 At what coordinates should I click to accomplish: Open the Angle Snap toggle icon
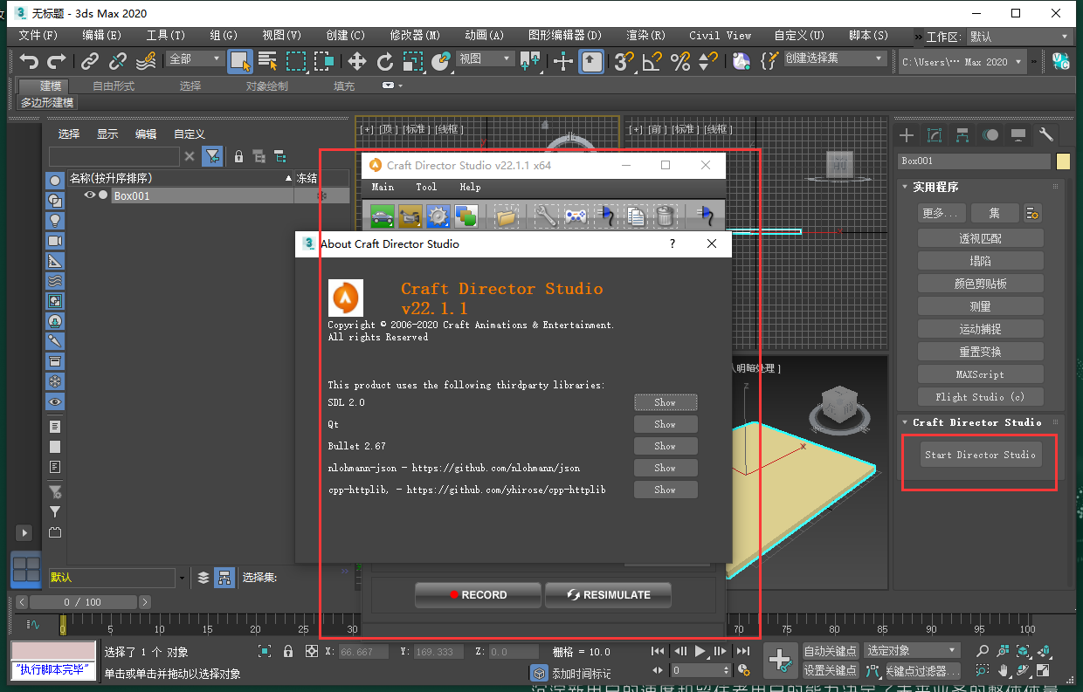(652, 61)
